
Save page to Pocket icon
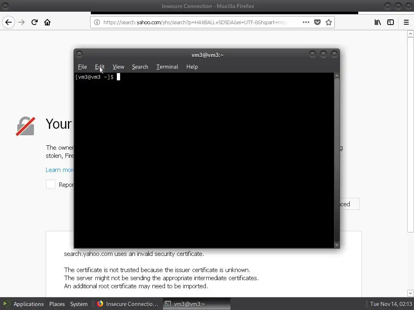click(317, 23)
